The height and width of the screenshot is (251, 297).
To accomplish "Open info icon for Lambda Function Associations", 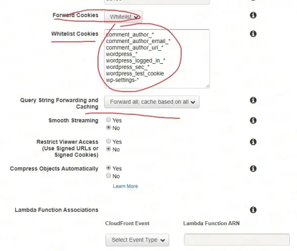I will coord(253,210).
